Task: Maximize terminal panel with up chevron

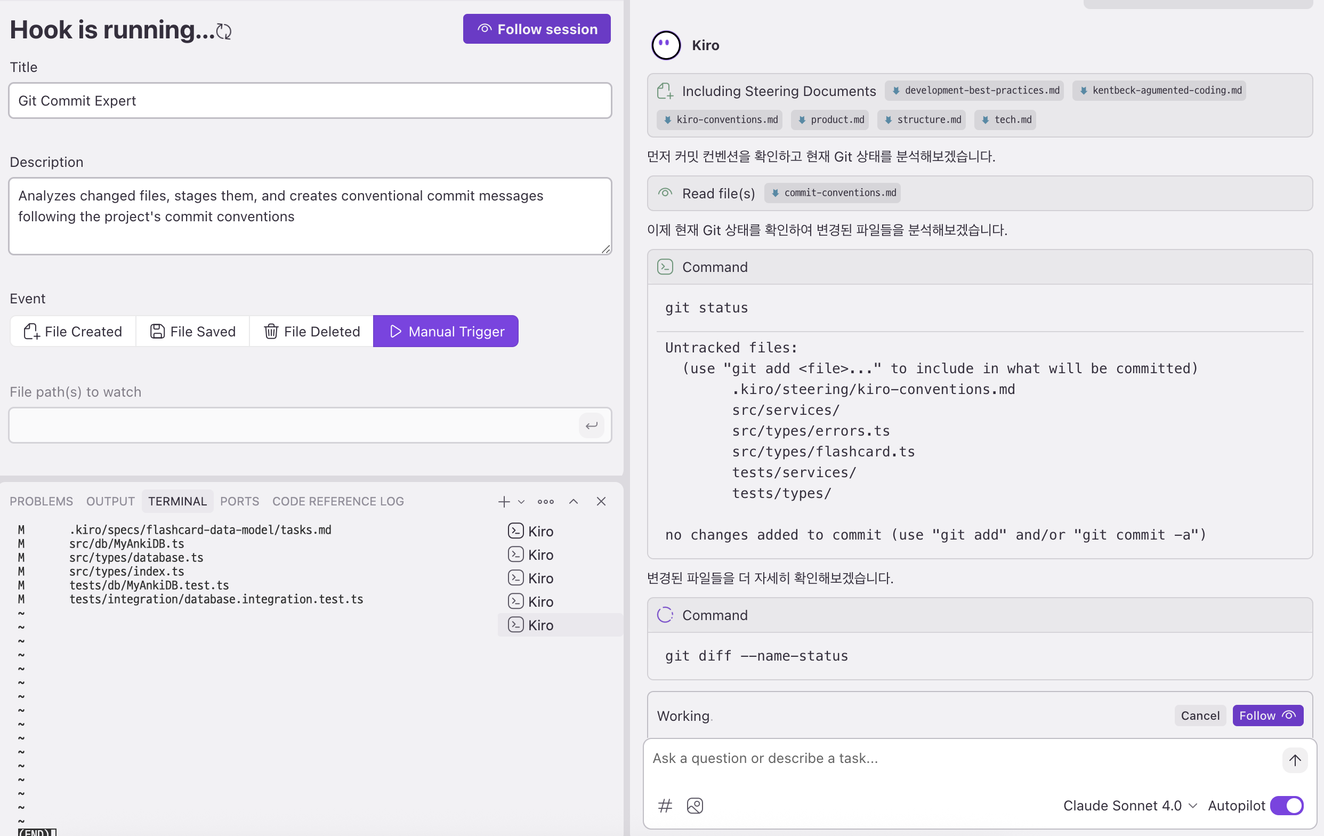Action: [x=574, y=502]
